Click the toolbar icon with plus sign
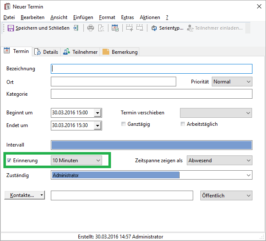This screenshot has height=241, width=266. coord(130,28)
